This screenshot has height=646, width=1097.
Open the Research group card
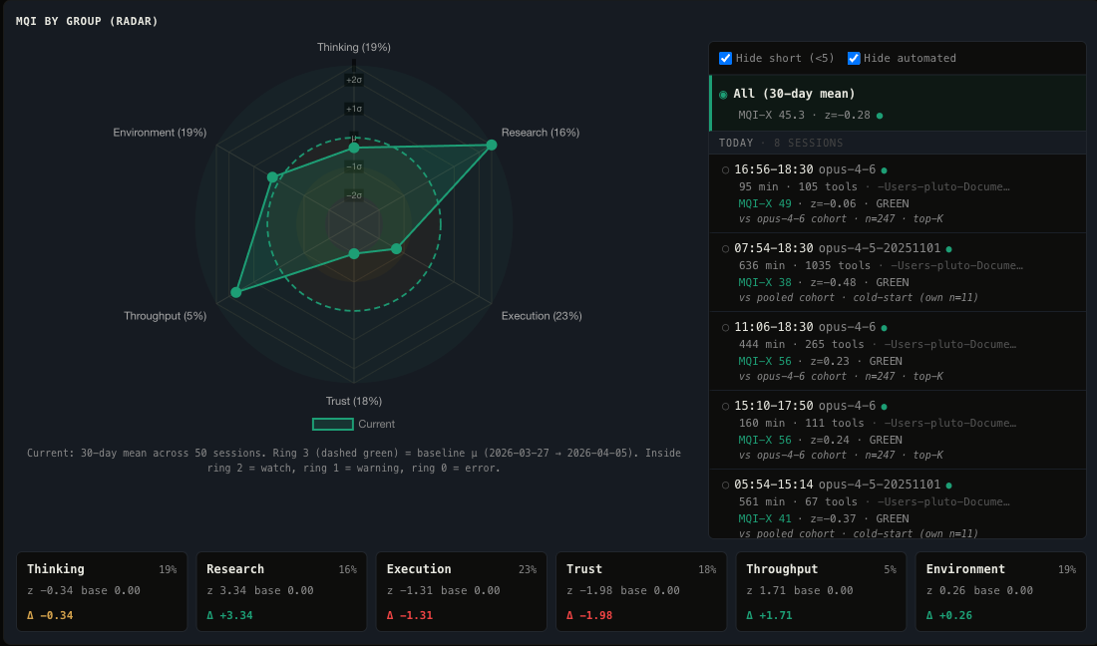282,591
